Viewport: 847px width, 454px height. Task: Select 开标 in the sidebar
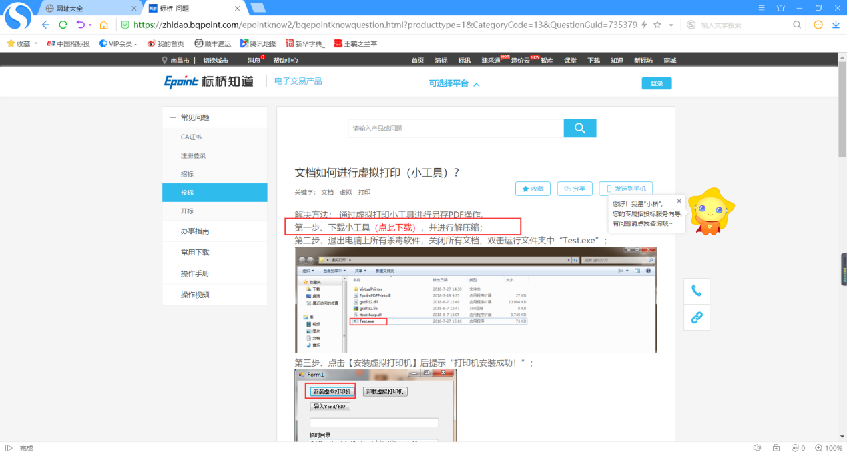187,211
